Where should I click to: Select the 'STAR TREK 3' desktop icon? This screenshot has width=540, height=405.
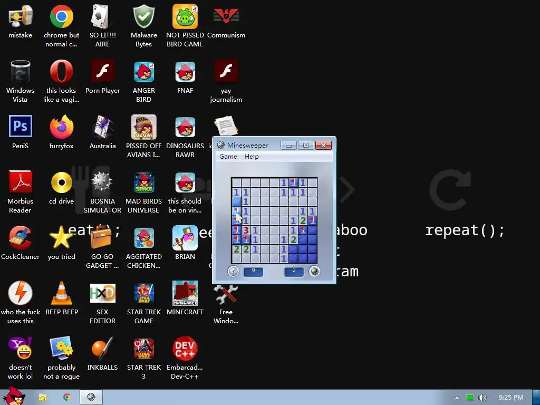coord(143,358)
